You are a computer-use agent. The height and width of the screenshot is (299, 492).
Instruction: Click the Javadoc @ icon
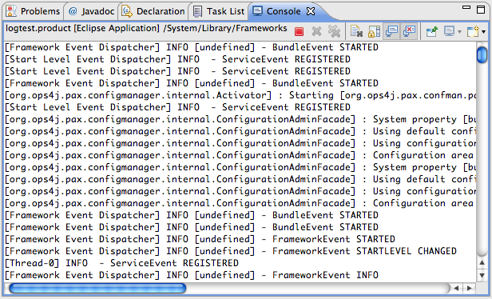(x=73, y=11)
